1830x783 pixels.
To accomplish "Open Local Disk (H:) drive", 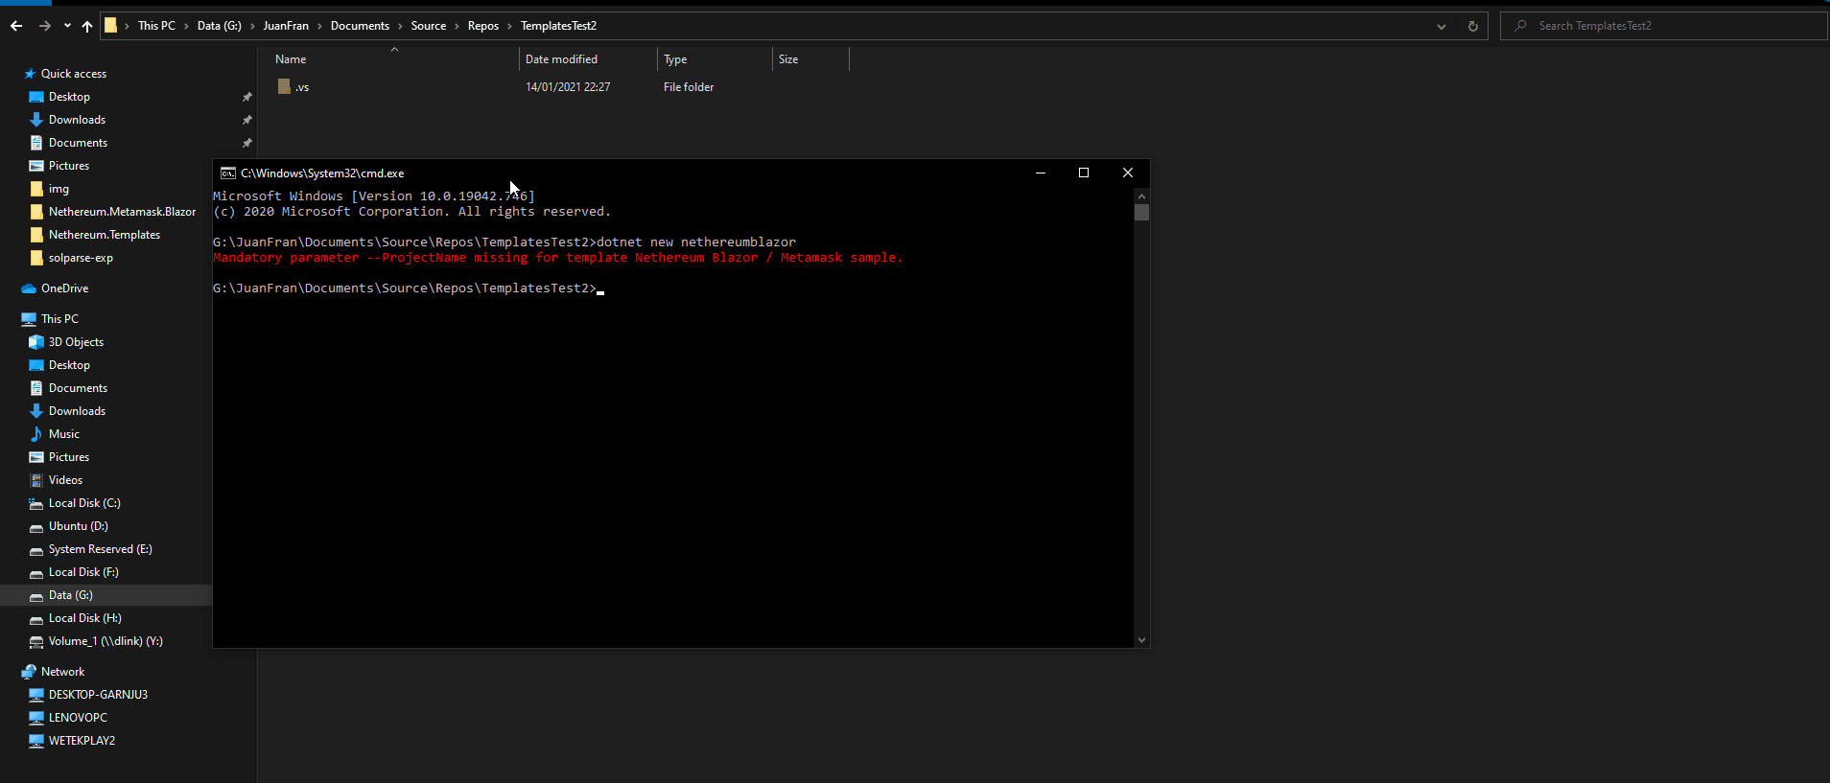I will (x=84, y=618).
